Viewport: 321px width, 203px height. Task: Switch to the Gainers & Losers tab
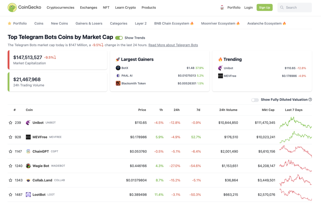[89, 23]
